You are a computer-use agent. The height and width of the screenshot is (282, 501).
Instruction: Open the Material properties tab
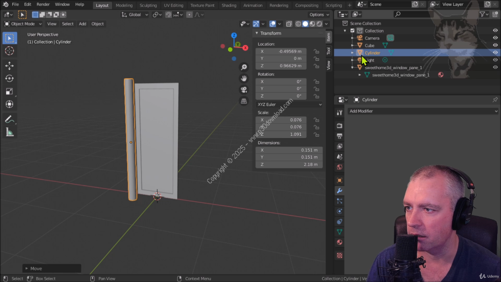[x=339, y=242]
